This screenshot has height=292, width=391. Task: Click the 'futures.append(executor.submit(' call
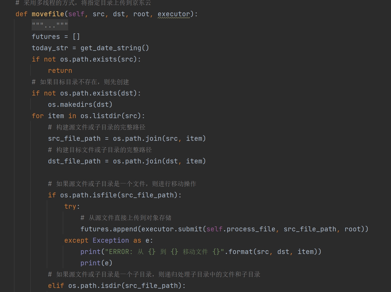click(143, 229)
